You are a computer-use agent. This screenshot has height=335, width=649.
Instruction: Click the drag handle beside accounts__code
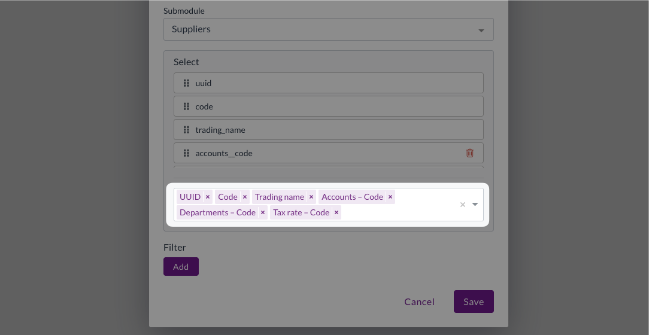186,153
